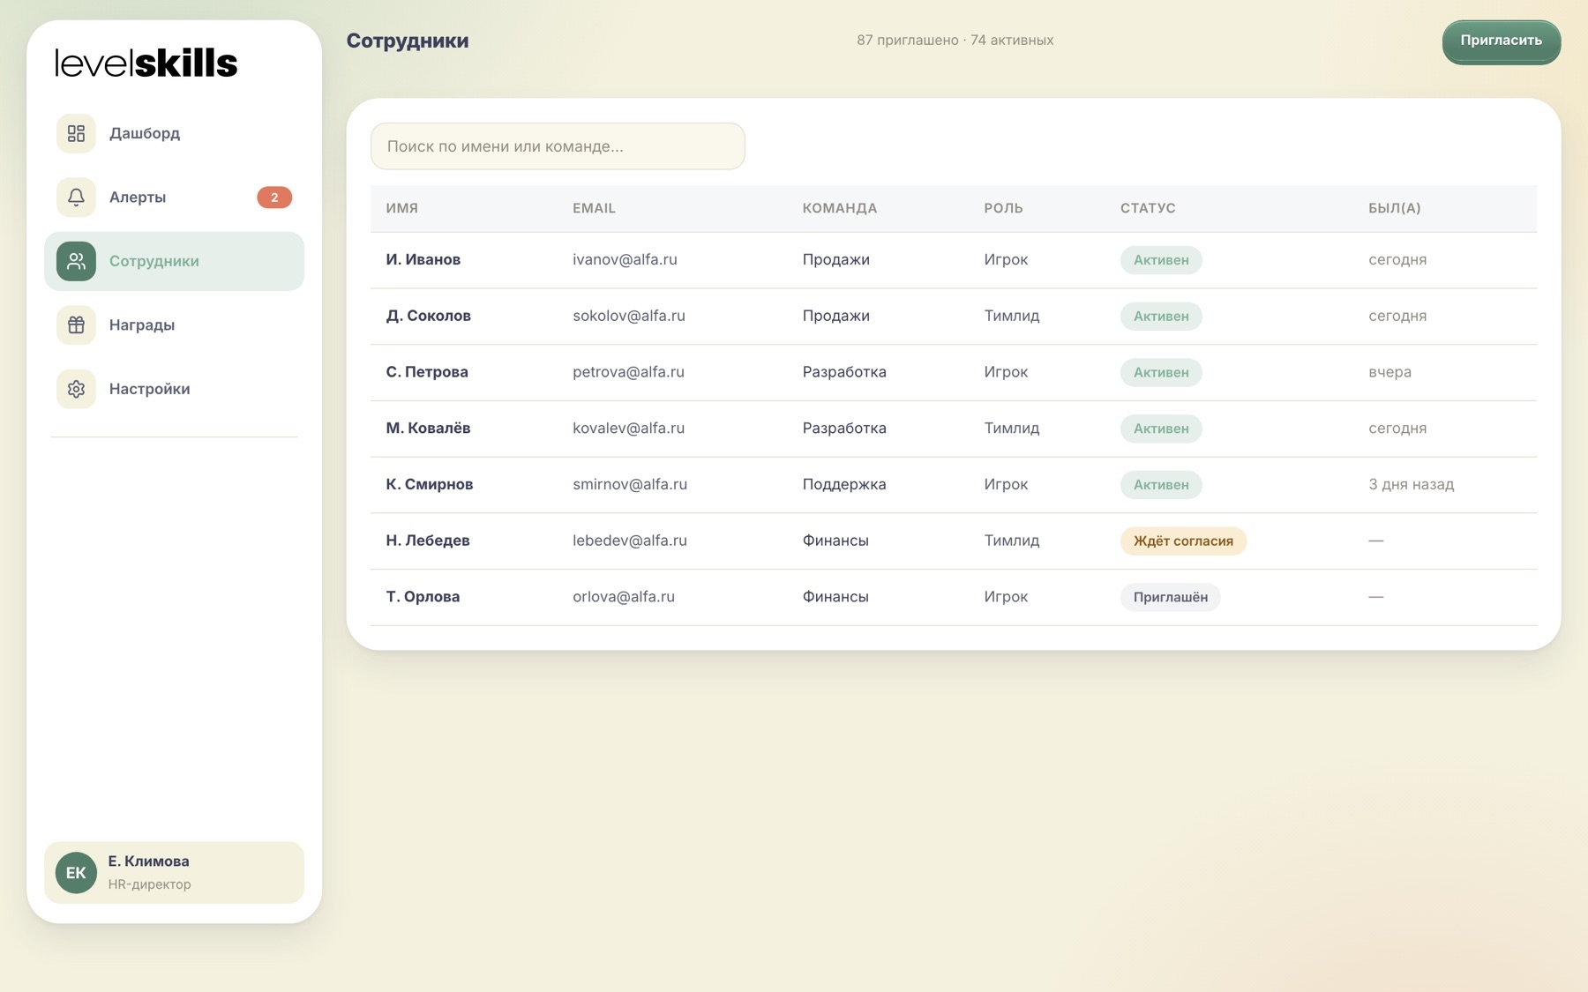Click the Награды gift icon
Viewport: 1588px width, 992px height.
76,325
